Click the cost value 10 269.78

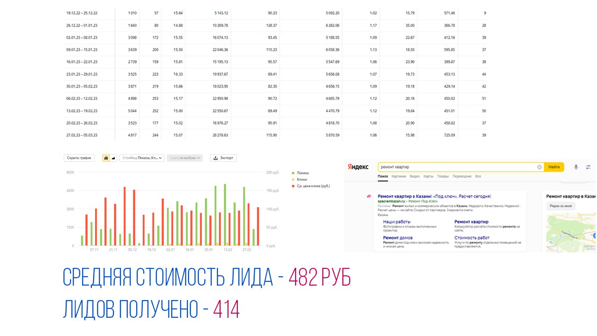[x=220, y=25]
